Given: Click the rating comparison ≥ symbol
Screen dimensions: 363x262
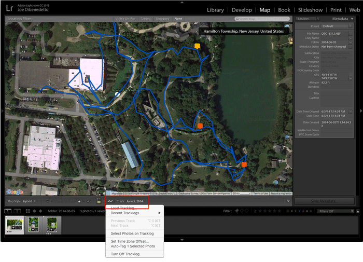Looking at the screenshot, I should pyautogui.click(x=255, y=211).
